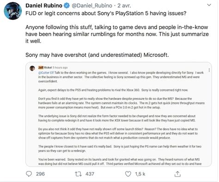Expand tweet options chevron at top right
The height and width of the screenshot is (182, 219).
point(209,5)
